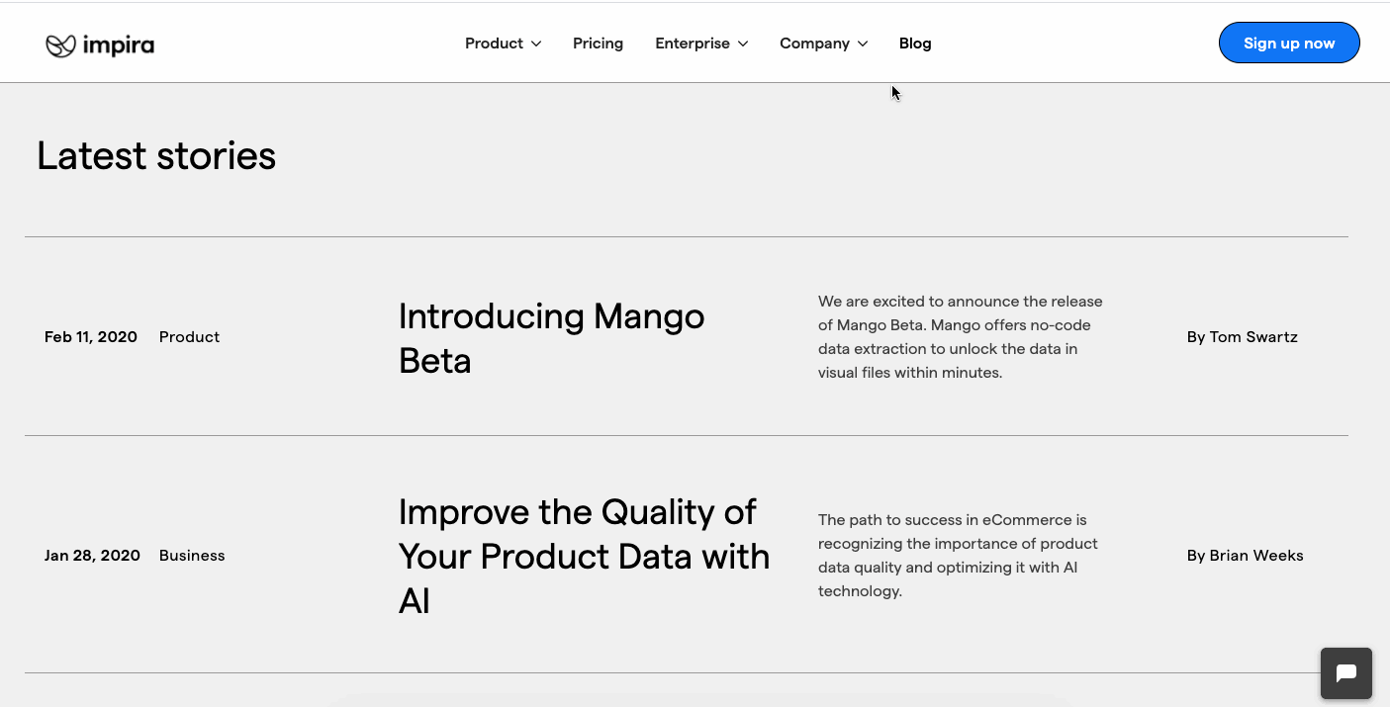Click the Mango Beta description excerpt

coord(960,337)
